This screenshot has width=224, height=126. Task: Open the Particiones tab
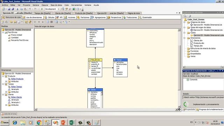(83, 17)
